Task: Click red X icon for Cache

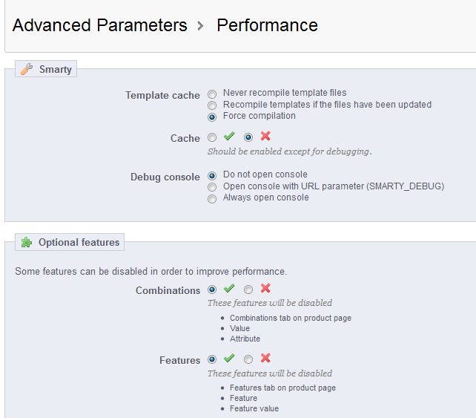Action: coord(265,136)
